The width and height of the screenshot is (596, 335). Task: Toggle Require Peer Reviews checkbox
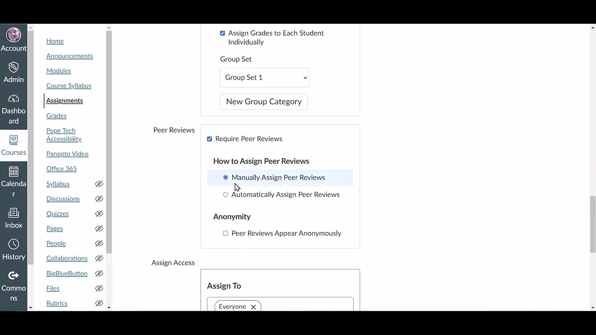(x=210, y=139)
